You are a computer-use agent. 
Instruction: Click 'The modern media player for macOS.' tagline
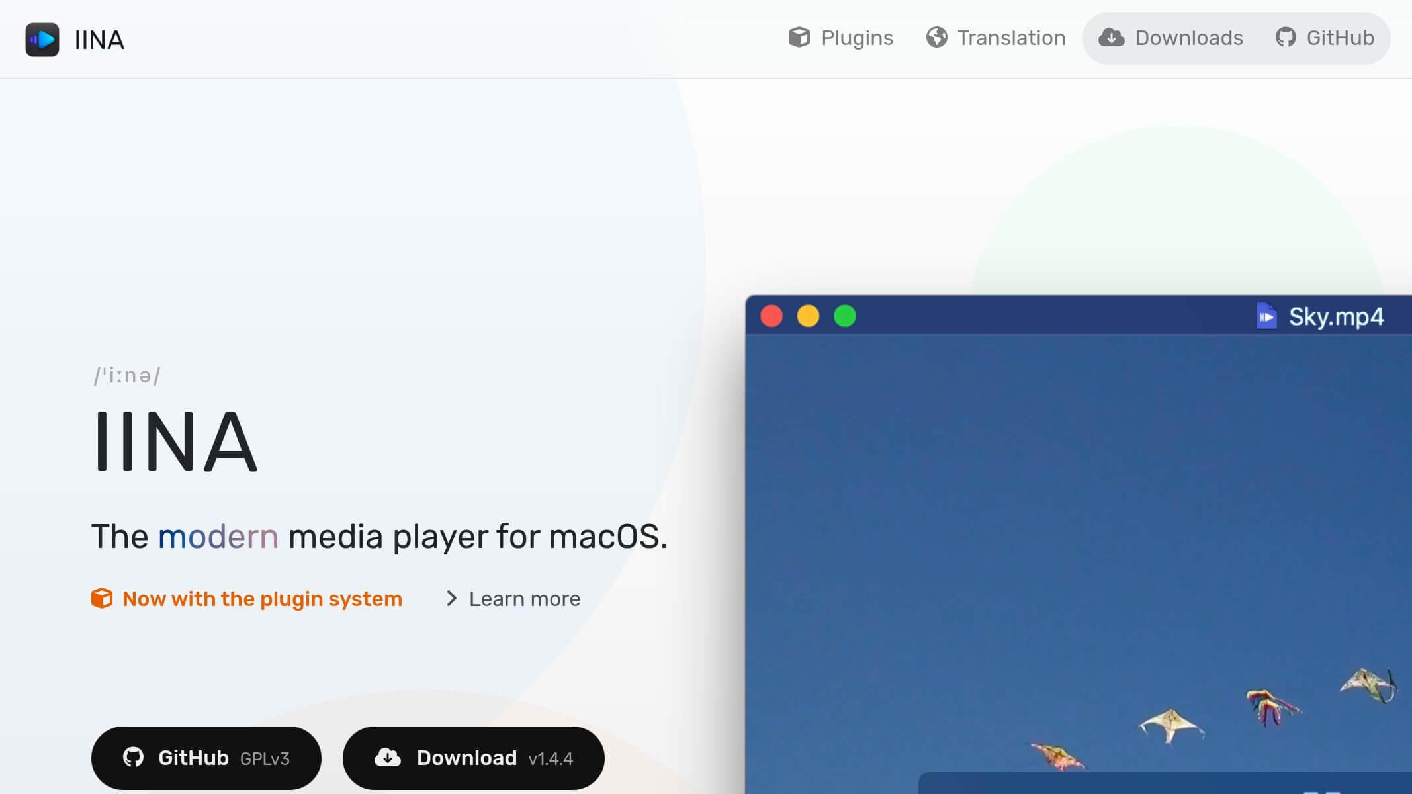(380, 536)
